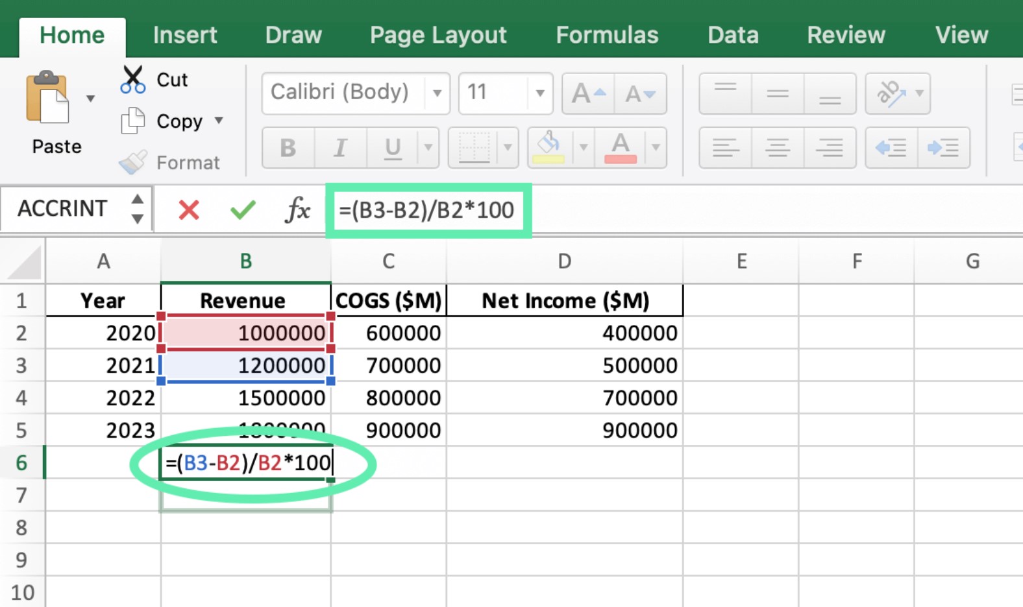Click the formula bar text
This screenshot has width=1023, height=607.
426,210
